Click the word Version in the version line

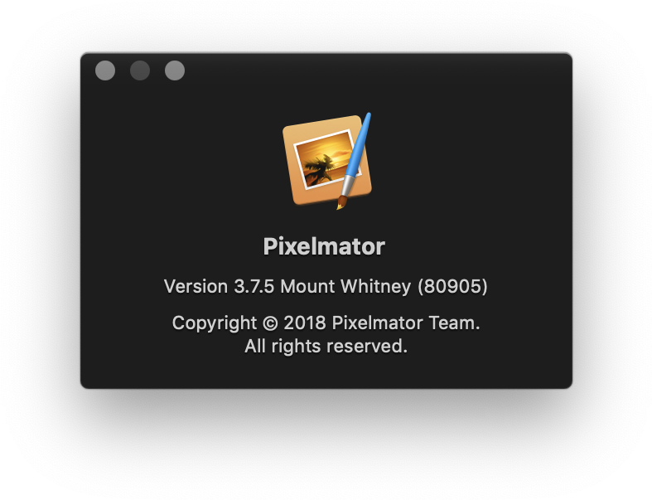pos(196,286)
